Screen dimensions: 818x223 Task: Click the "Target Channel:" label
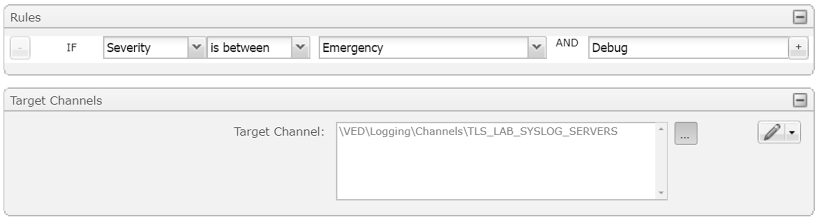click(279, 132)
